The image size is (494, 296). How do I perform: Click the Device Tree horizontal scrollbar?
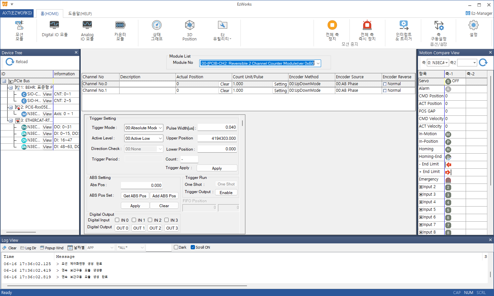point(21,232)
